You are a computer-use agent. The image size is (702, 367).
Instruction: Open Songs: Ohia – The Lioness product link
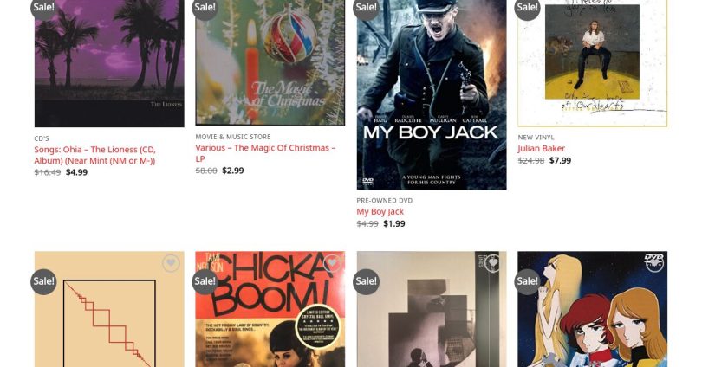(95, 155)
